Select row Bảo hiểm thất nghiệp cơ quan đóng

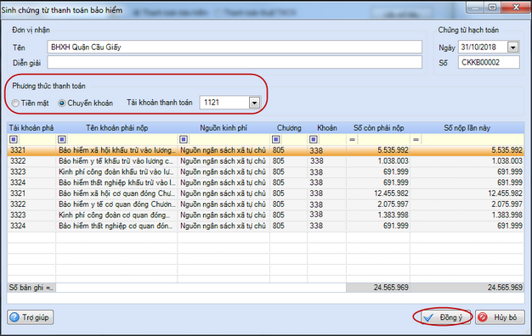[266, 227]
